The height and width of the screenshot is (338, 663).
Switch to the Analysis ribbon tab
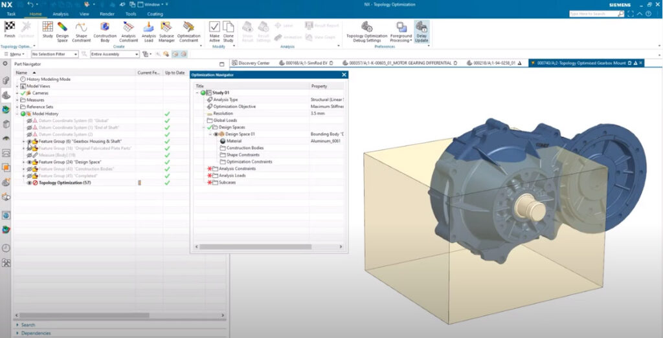(60, 14)
